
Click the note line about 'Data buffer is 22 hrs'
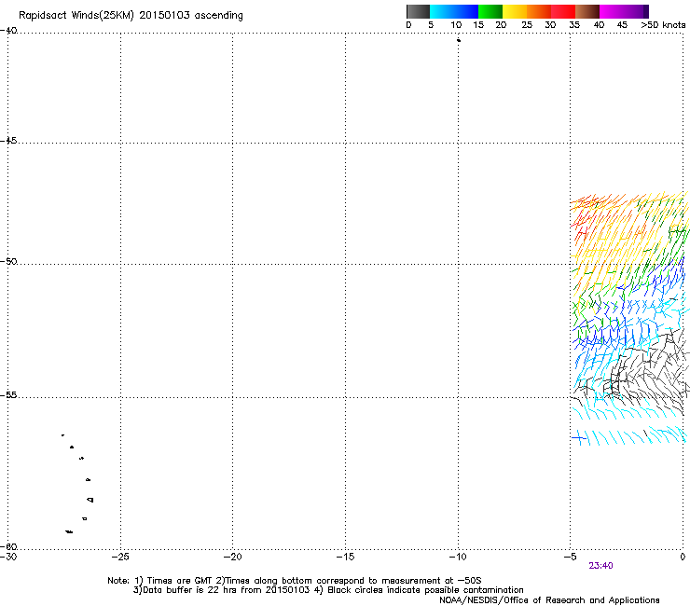click(x=328, y=590)
